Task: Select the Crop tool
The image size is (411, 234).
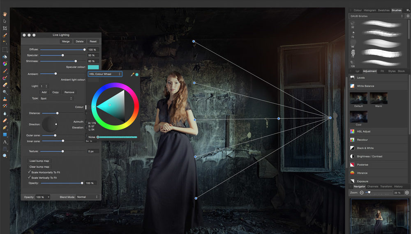Action: tap(5, 28)
